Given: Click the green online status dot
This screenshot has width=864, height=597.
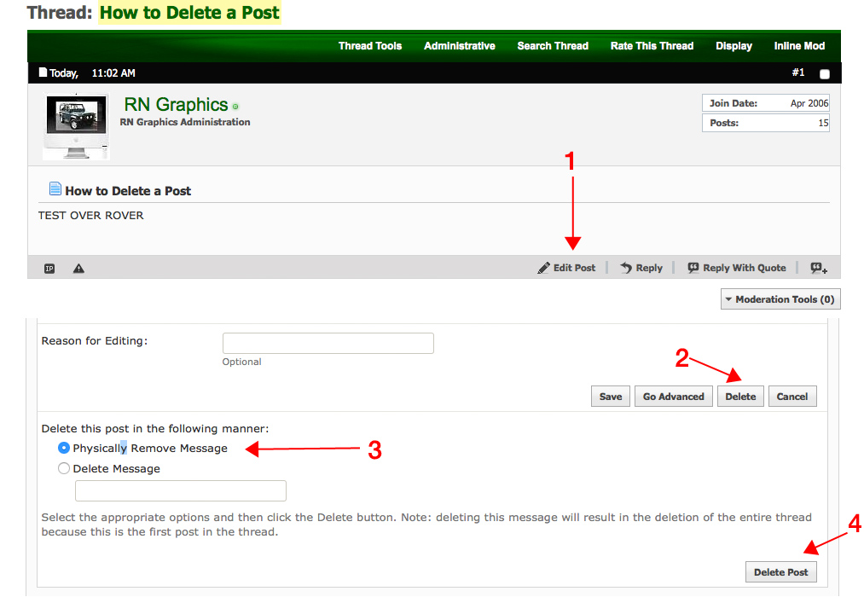Looking at the screenshot, I should pos(235,107).
